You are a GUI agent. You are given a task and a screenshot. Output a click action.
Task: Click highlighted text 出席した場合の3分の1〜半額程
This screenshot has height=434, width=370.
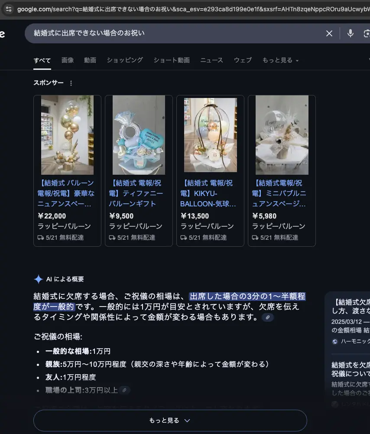(247, 297)
